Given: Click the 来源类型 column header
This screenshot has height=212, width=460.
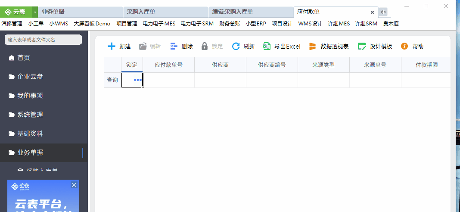Looking at the screenshot, I should 323,65.
